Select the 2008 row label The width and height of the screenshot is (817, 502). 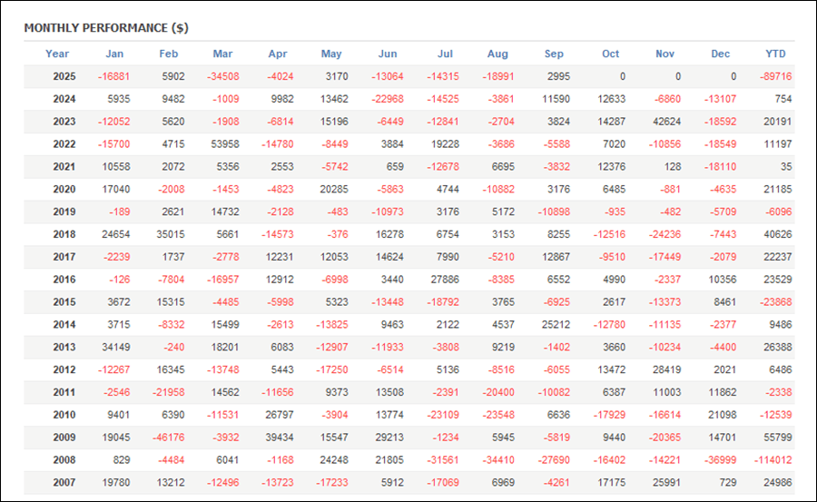(x=64, y=460)
